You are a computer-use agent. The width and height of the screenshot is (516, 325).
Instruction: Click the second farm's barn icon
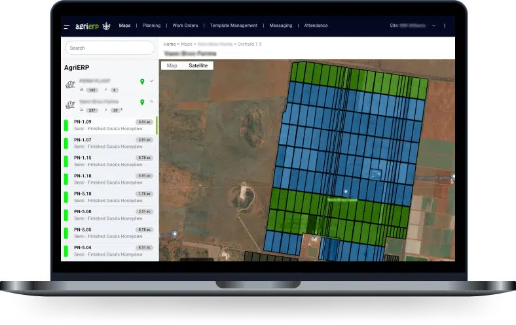click(69, 105)
